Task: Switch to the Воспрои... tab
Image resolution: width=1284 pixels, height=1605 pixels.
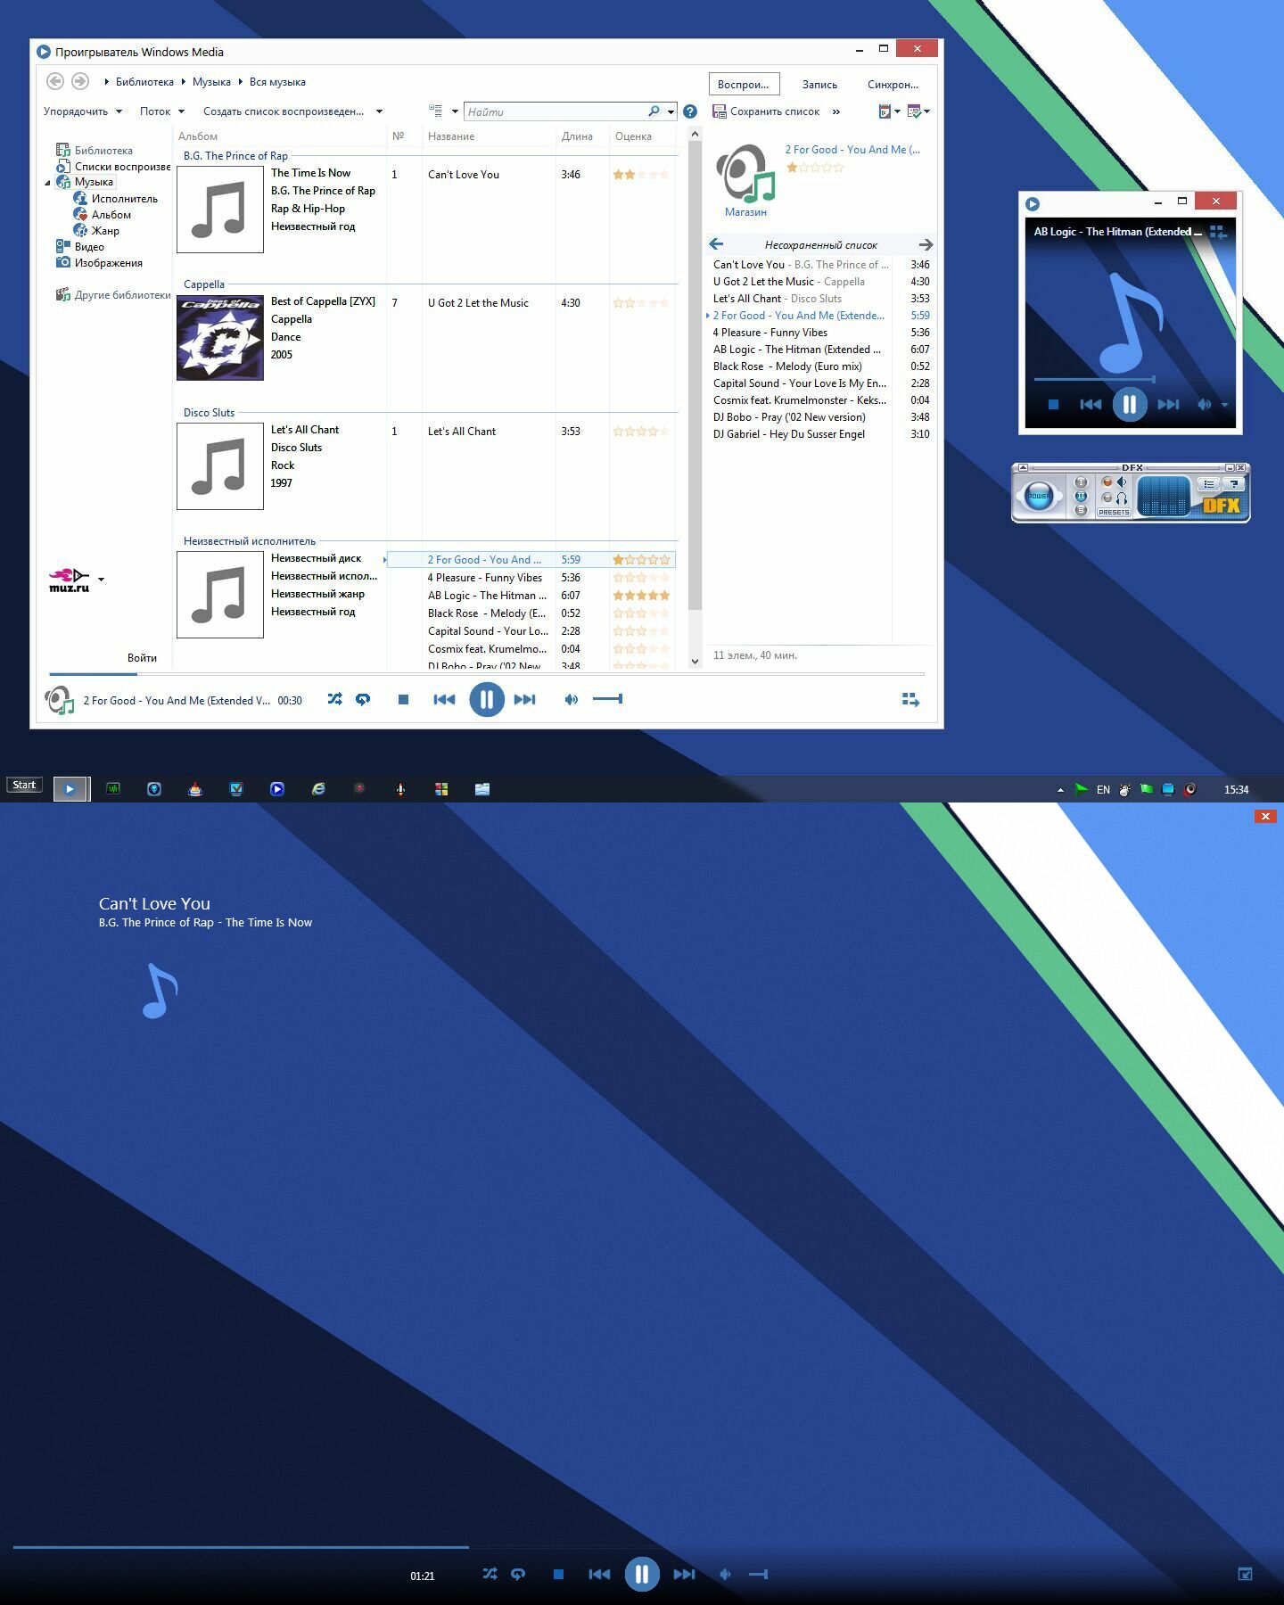Action: point(744,85)
